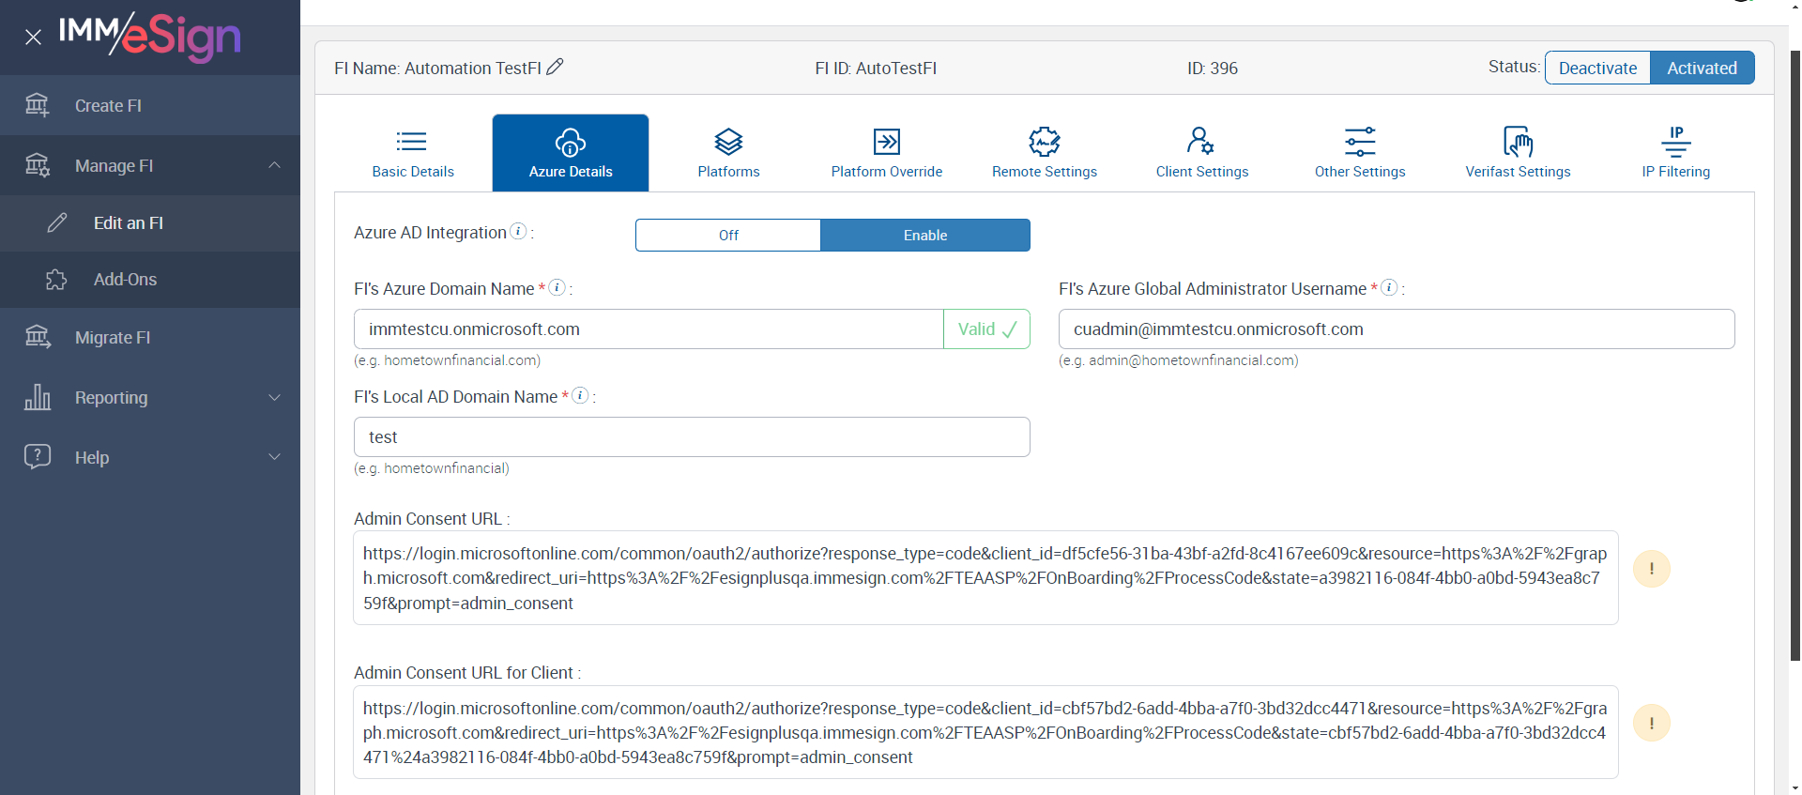The height and width of the screenshot is (795, 1802).
Task: Click the Client Settings person-gear icon
Action: coord(1200,141)
